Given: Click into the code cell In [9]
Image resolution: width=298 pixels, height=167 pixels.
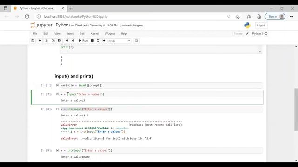Looking at the screenshot, I should (x=161, y=150).
